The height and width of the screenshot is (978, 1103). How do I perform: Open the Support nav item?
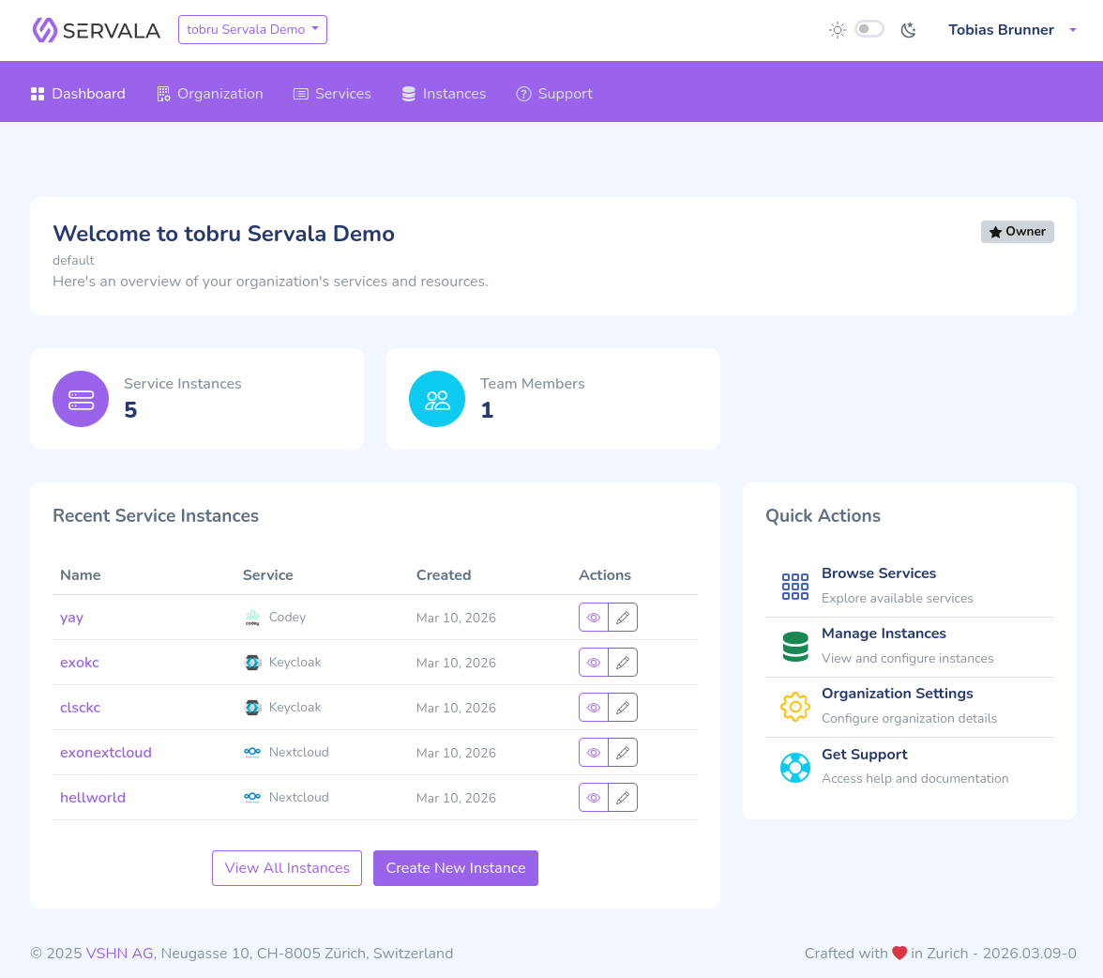[554, 94]
